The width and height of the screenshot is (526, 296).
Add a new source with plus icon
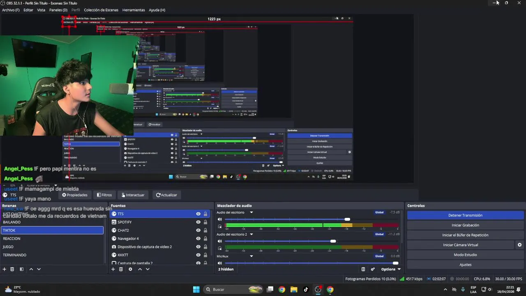(x=113, y=269)
